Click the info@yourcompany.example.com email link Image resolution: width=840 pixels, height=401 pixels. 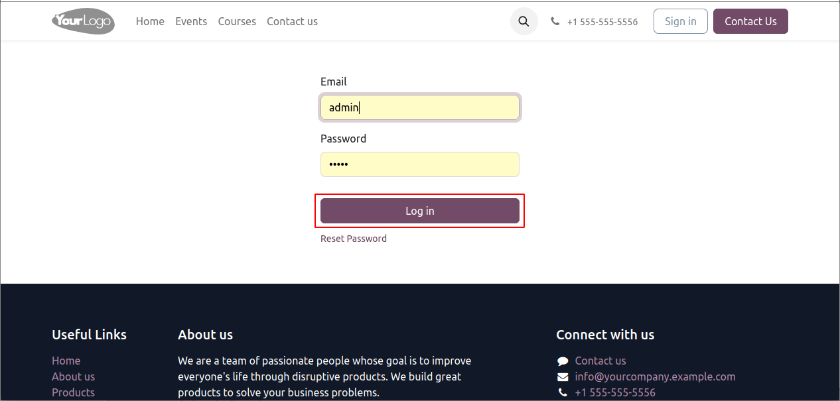coord(655,376)
